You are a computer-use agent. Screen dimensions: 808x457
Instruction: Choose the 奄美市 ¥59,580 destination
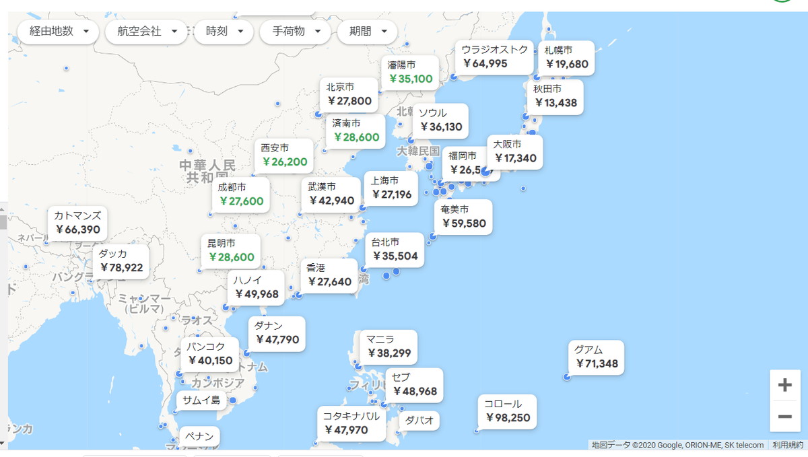(463, 217)
